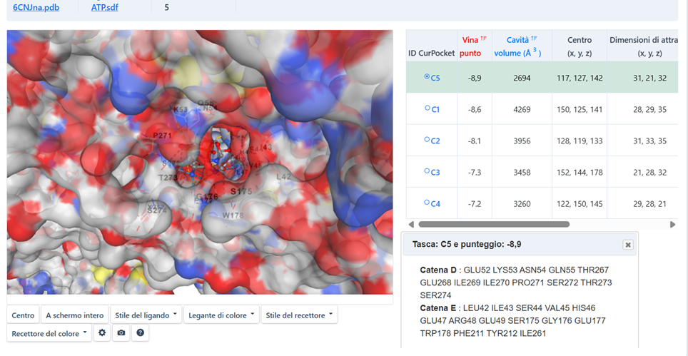Click the Dimensioni di attracco column header
The width and height of the screenshot is (688, 356).
pyautogui.click(x=644, y=46)
